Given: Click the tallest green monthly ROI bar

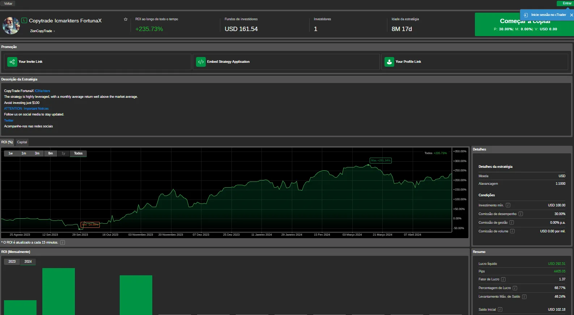Looking at the screenshot, I should (59, 292).
